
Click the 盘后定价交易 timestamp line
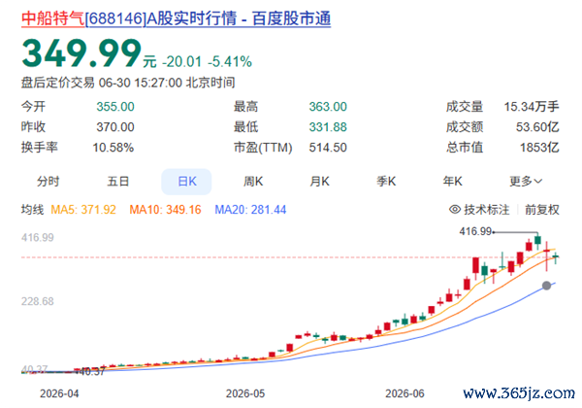pos(128,83)
